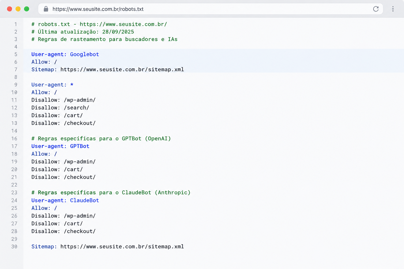The width and height of the screenshot is (404, 269).
Task: Click line number 16 in the gutter
Action: (14, 138)
